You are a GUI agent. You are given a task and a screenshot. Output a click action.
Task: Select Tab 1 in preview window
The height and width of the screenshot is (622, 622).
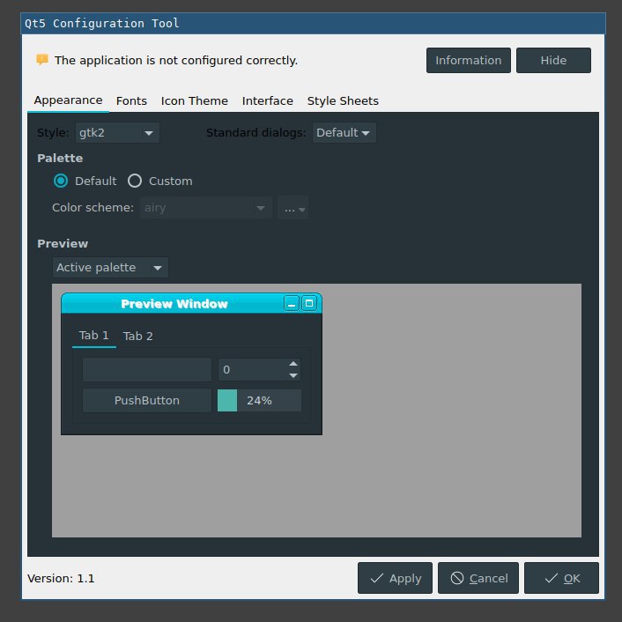click(x=94, y=336)
